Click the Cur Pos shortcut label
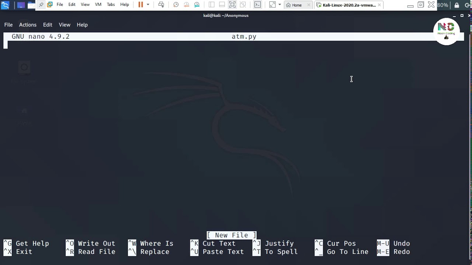 click(341, 243)
